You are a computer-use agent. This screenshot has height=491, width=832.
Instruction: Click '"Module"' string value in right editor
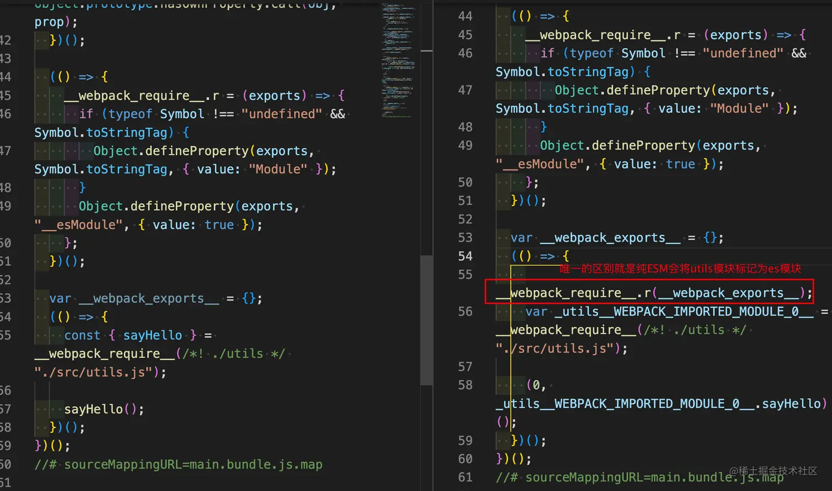point(739,108)
